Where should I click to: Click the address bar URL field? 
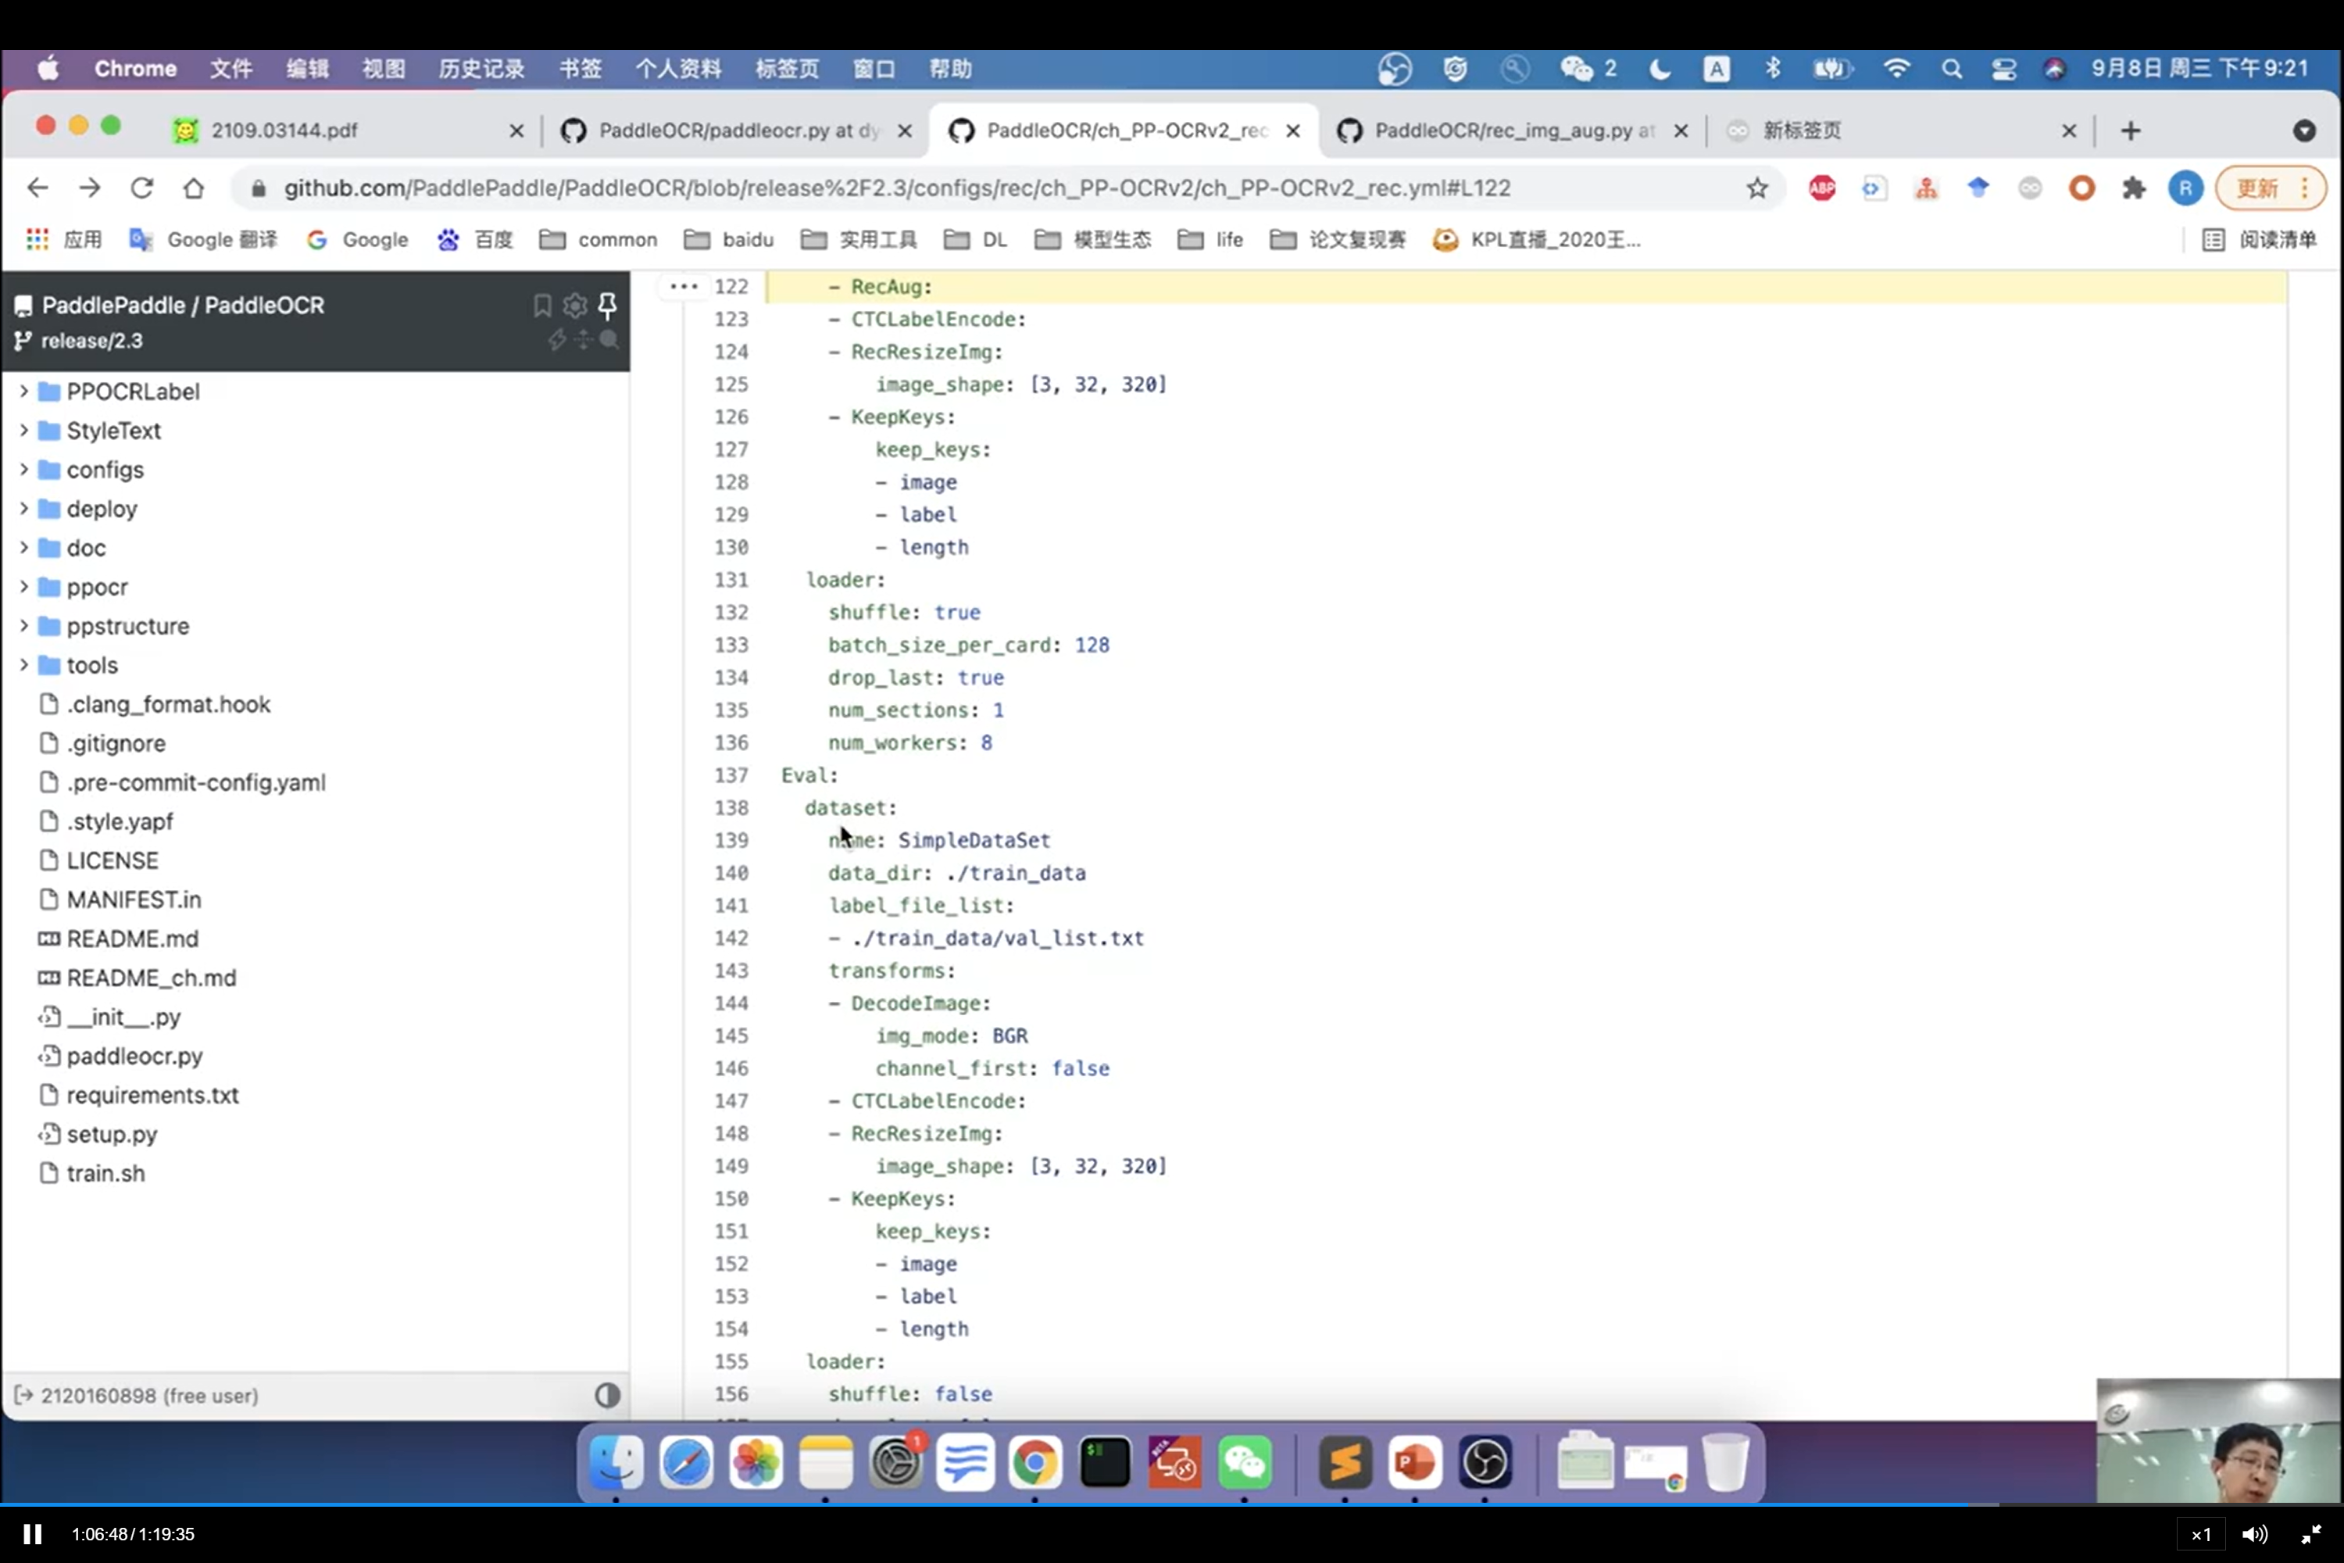(x=897, y=188)
